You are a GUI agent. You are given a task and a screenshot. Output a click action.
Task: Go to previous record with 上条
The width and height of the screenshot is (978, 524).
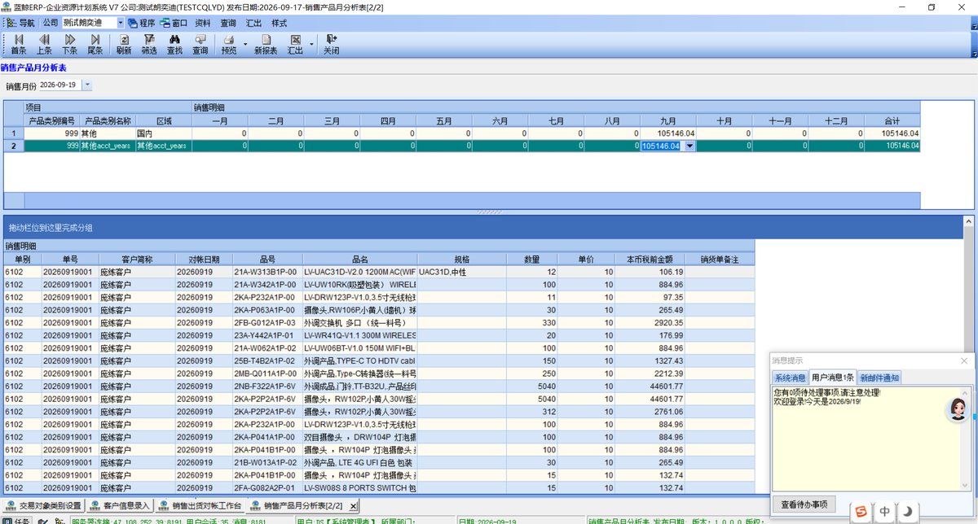coord(44,43)
